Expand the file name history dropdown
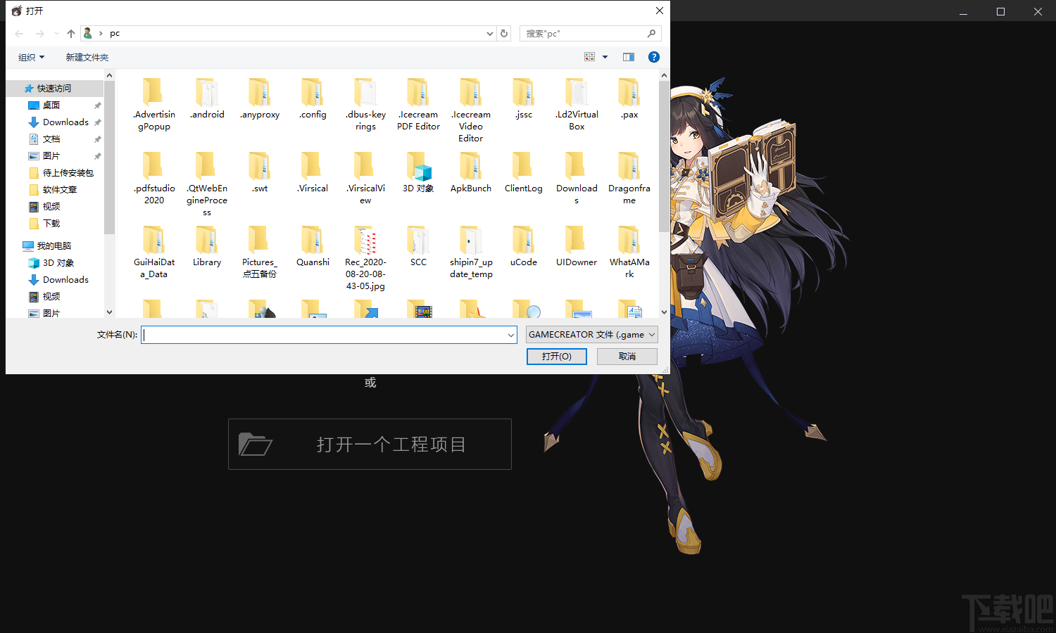This screenshot has height=633, width=1056. coord(511,335)
